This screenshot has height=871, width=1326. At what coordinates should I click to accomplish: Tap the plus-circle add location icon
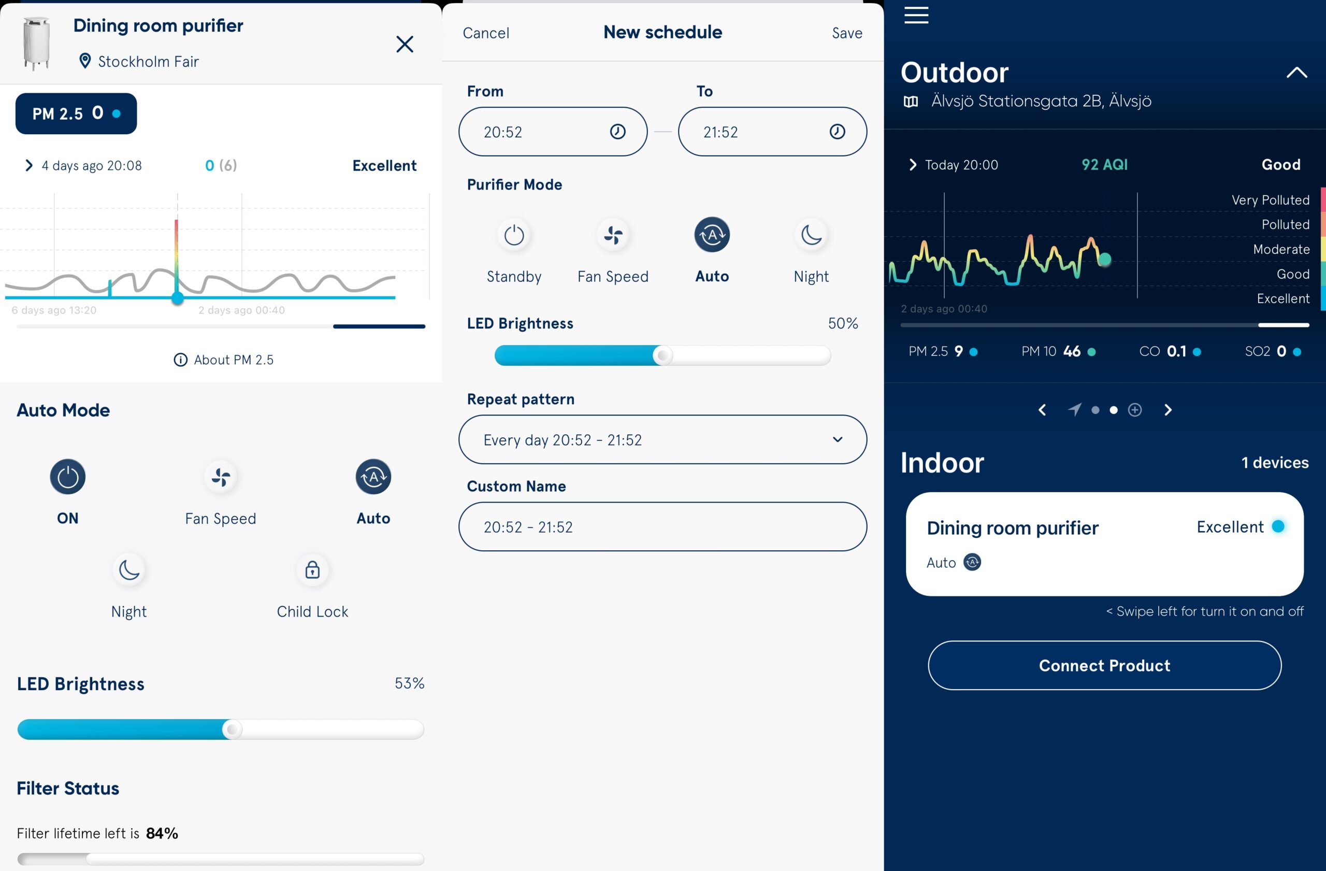point(1135,410)
